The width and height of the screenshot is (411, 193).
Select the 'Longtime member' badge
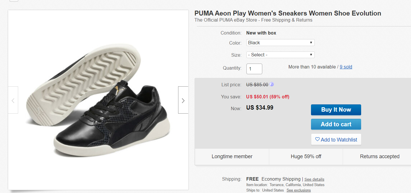pyautogui.click(x=232, y=156)
